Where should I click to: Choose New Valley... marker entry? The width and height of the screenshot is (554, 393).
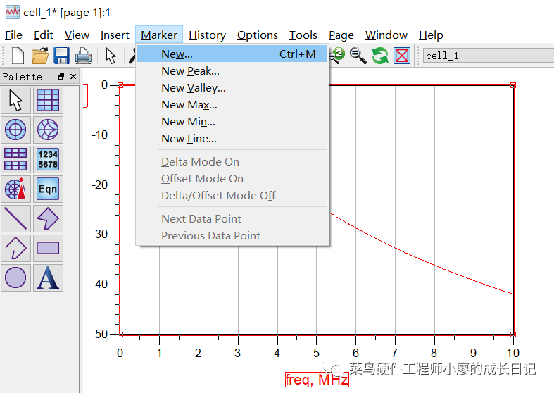232,88
